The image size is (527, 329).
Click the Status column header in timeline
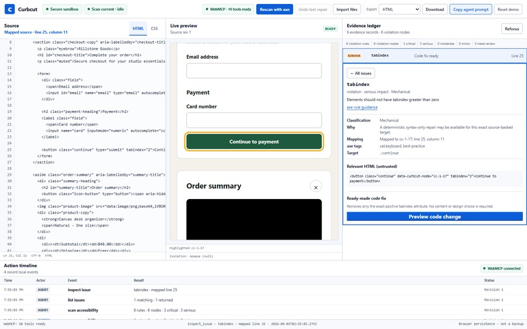tap(489, 280)
